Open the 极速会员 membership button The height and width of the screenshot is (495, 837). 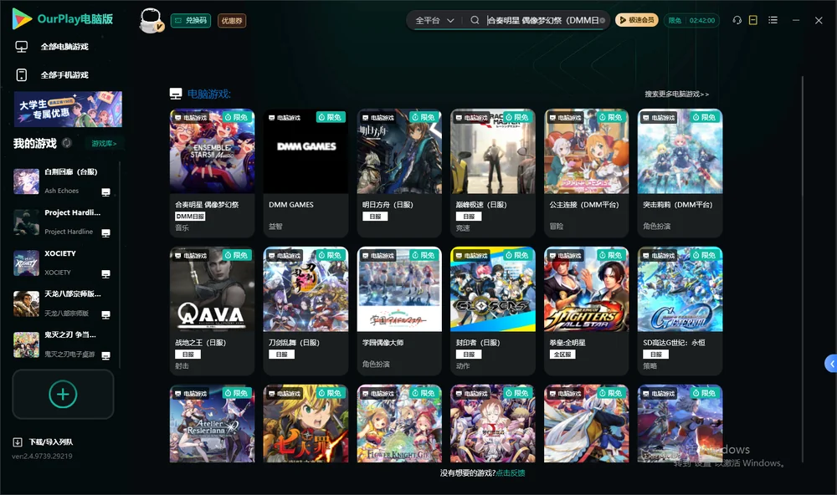(x=637, y=20)
